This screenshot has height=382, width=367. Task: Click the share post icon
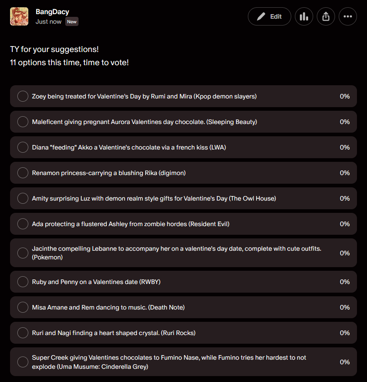tap(325, 16)
